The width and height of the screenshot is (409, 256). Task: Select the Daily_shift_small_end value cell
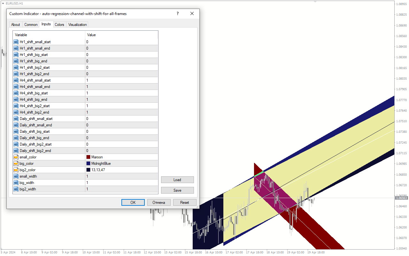[x=121, y=125]
